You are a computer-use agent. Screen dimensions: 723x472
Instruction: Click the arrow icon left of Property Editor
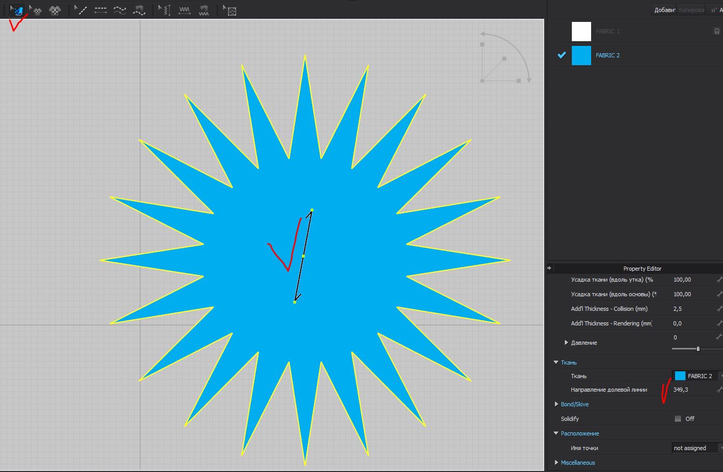[549, 268]
